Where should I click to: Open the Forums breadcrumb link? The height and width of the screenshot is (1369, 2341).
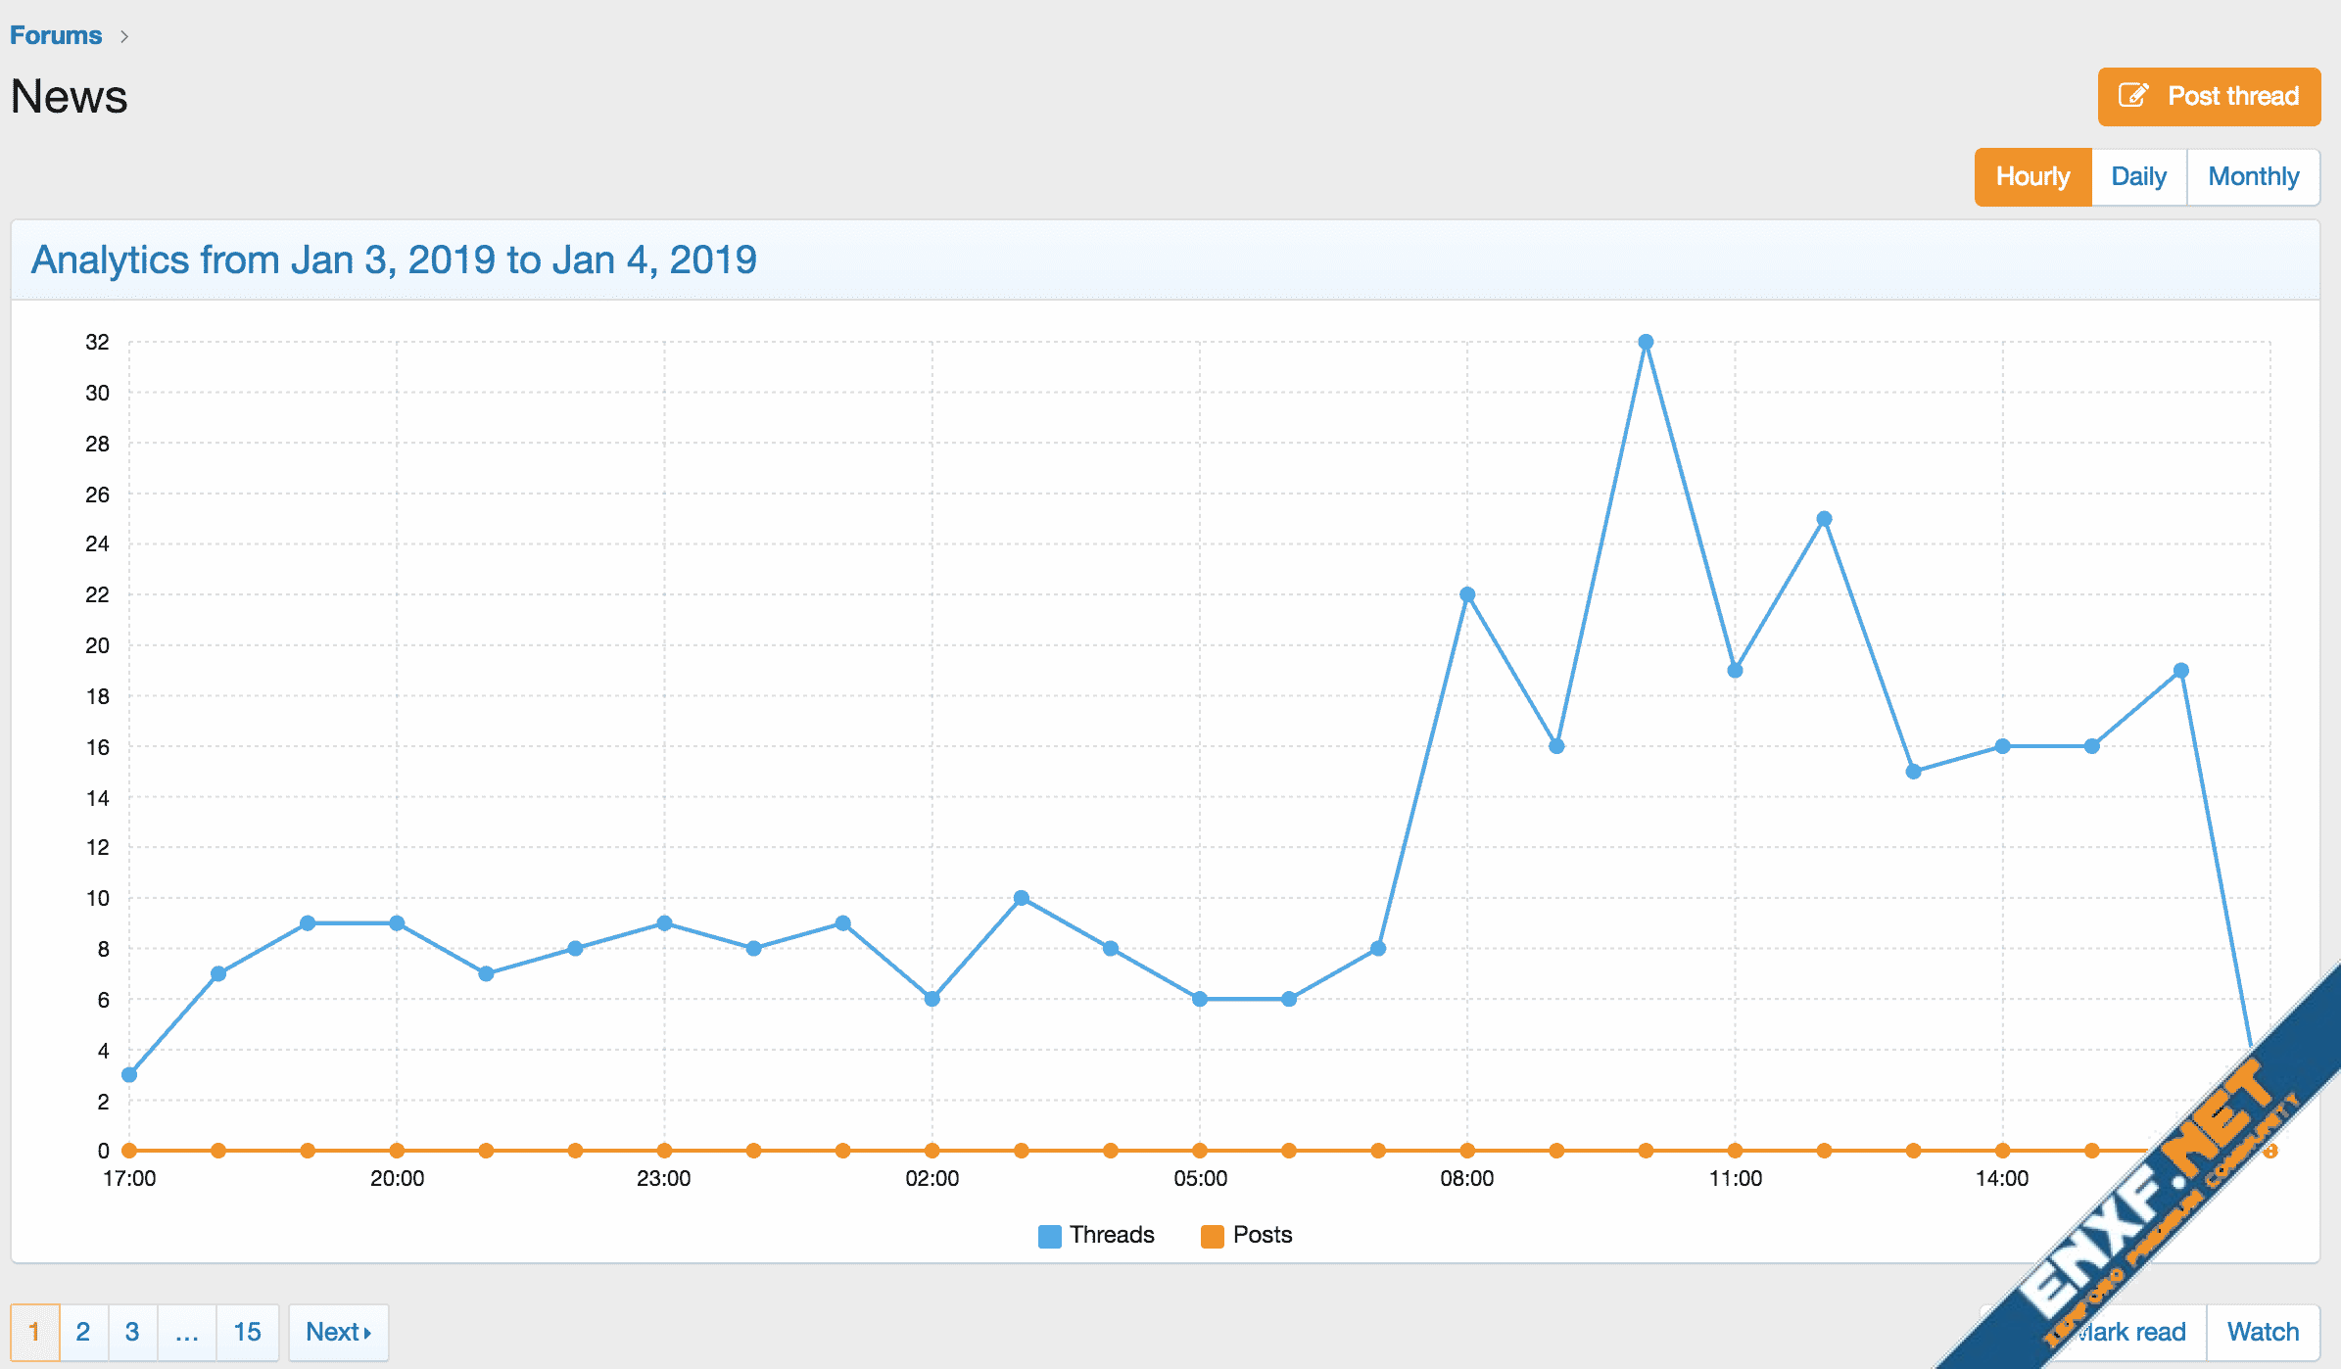pos(56,35)
